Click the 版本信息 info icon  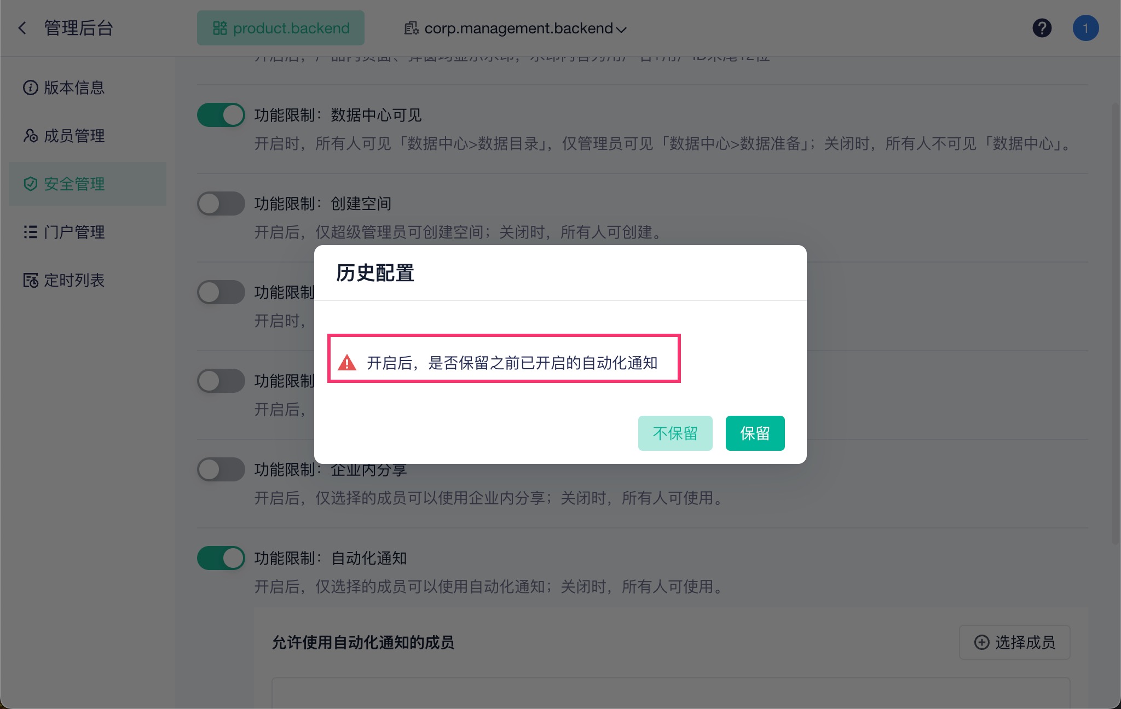30,88
